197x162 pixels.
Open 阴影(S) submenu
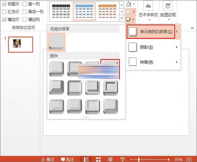tap(153, 47)
